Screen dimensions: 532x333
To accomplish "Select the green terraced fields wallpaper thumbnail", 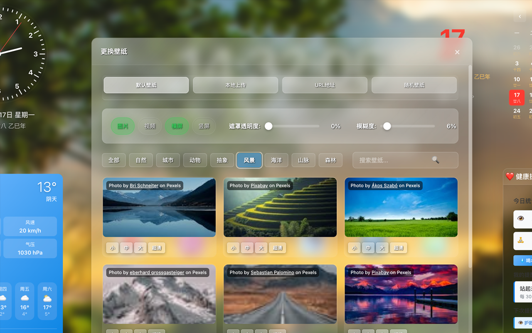I will point(280,212).
